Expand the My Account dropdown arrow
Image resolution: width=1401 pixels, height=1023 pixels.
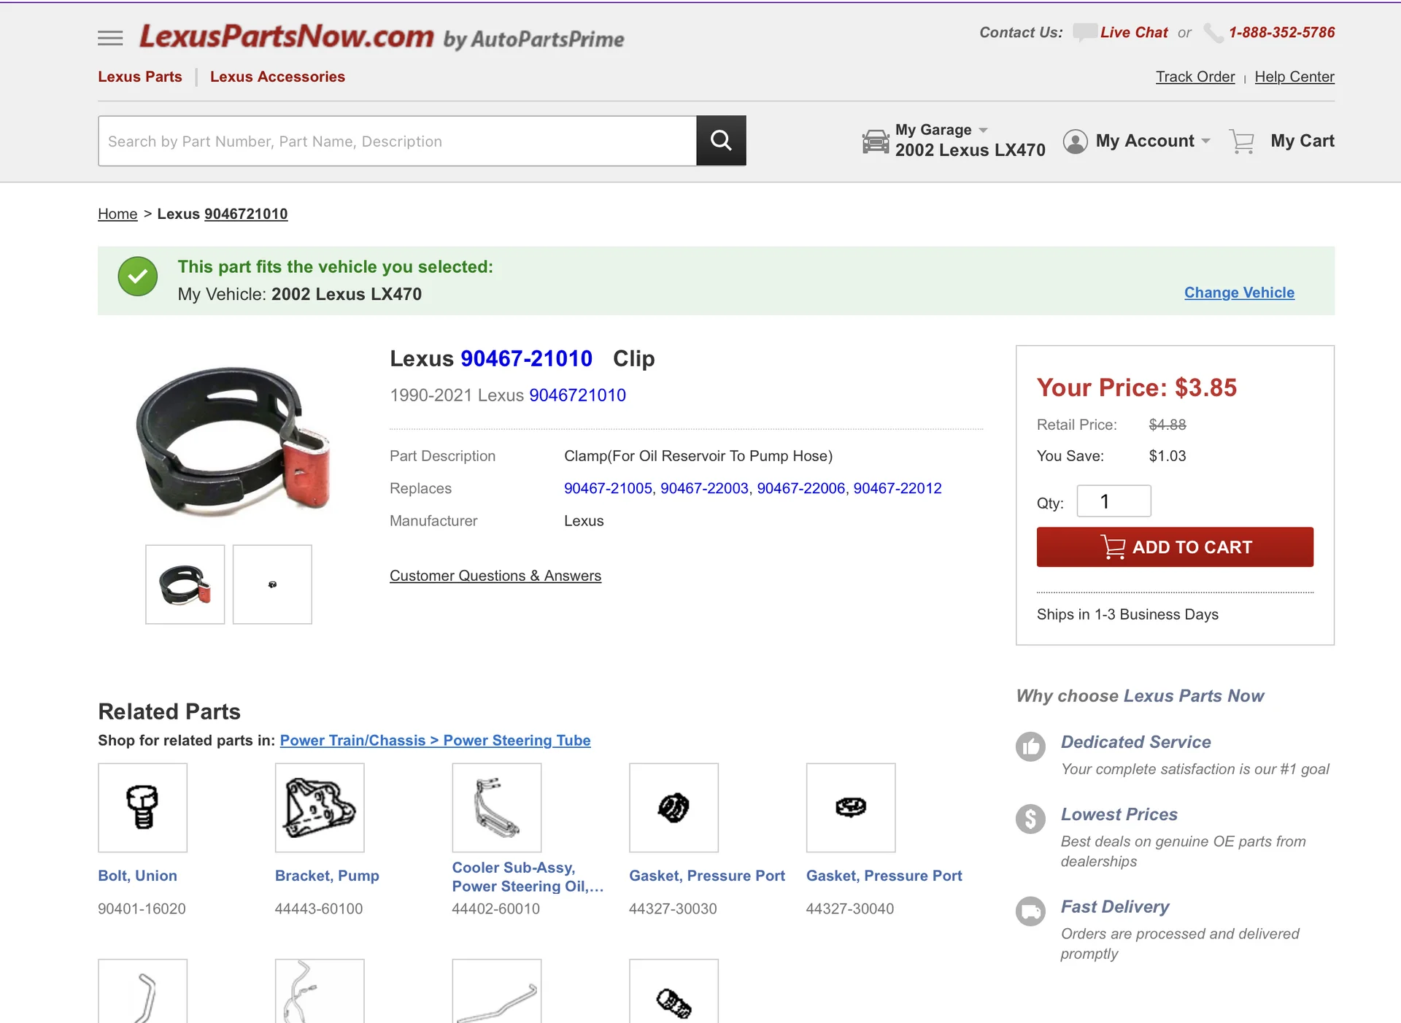1205,141
